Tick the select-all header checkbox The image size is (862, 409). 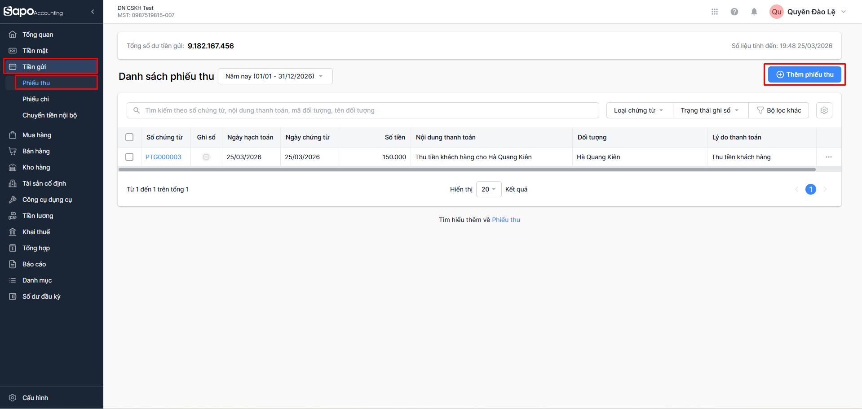click(x=129, y=137)
